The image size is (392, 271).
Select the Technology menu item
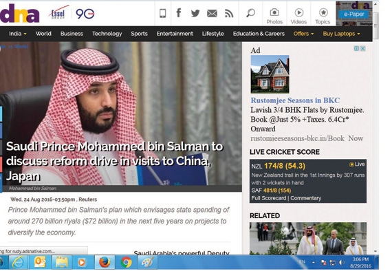[x=107, y=34]
